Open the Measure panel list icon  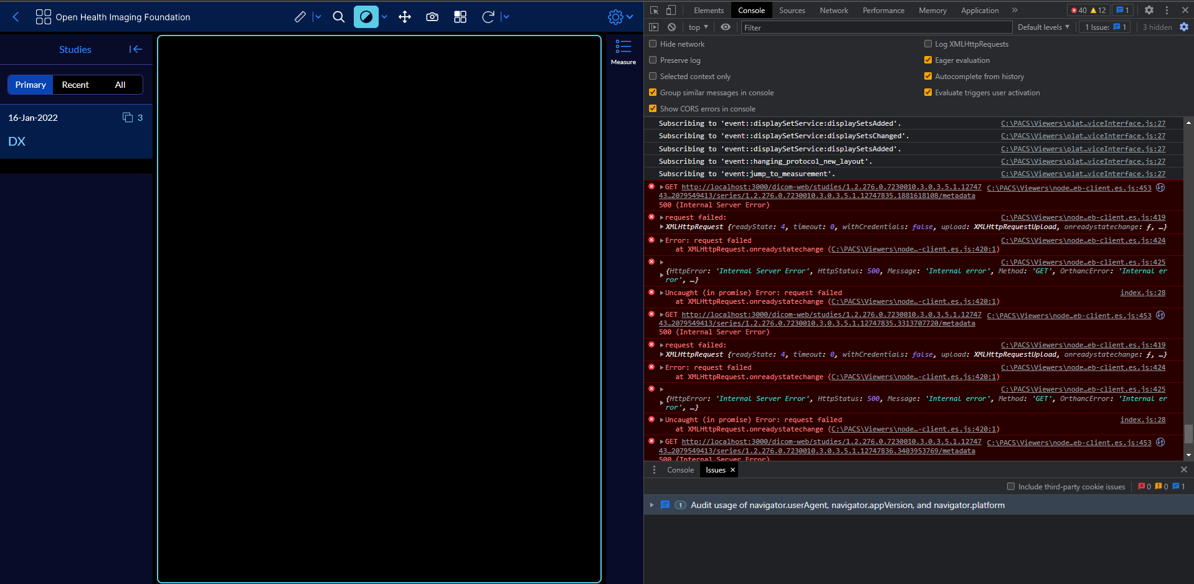(x=623, y=47)
